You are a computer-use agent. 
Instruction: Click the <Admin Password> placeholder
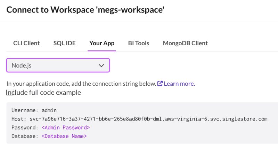click(x=66, y=127)
